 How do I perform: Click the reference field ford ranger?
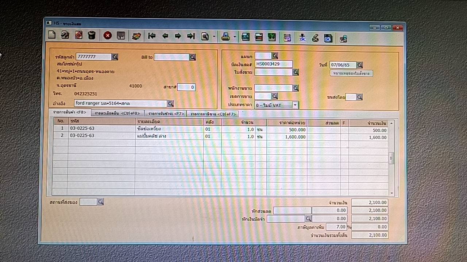[x=120, y=103]
